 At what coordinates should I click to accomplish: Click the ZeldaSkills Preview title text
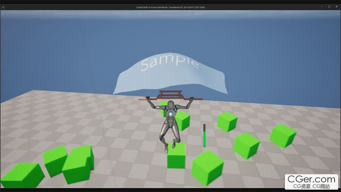pyautogui.click(x=170, y=7)
